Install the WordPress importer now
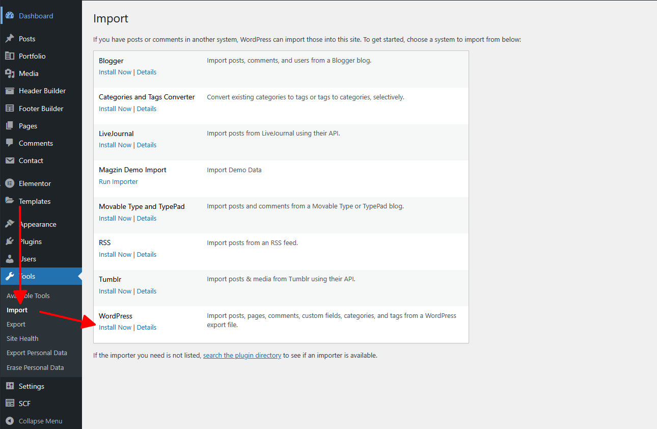 [x=115, y=328]
